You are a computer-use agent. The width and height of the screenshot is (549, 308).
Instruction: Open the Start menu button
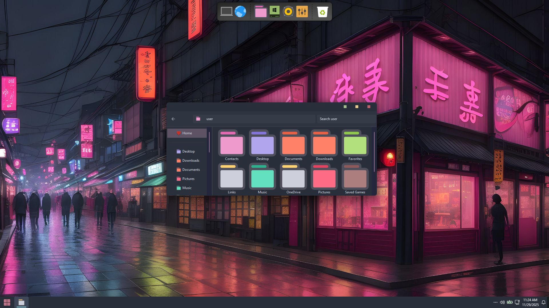point(7,302)
